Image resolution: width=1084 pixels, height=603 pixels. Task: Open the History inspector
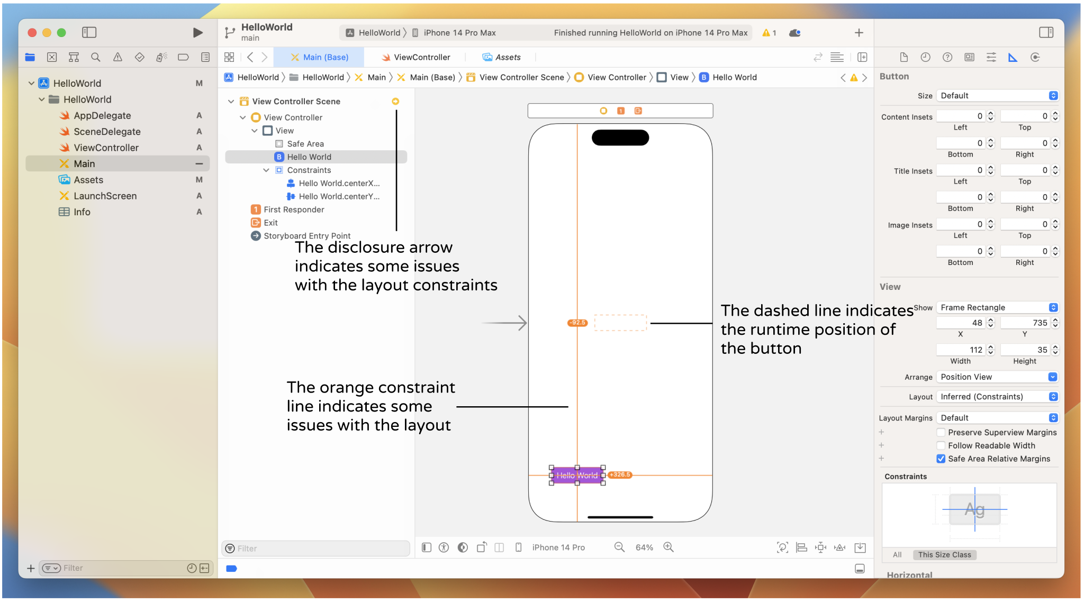[926, 57]
